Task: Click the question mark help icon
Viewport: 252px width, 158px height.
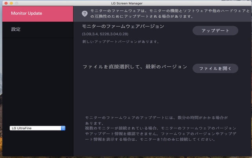Action: pos(85,14)
